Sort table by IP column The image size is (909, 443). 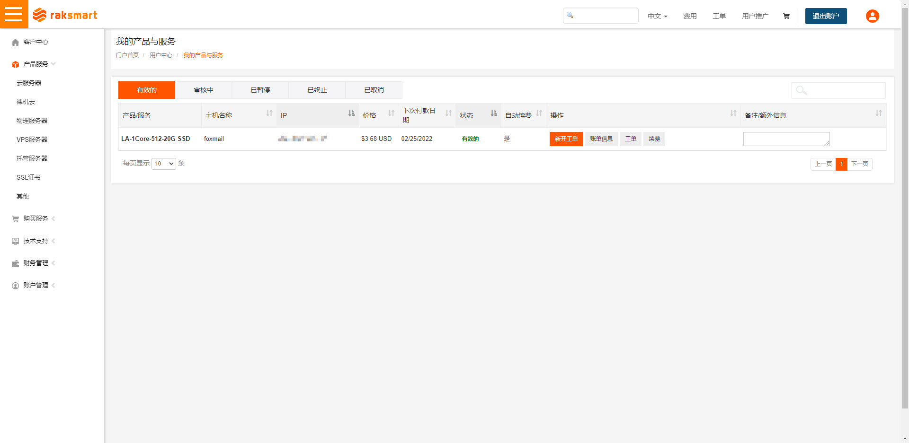coord(351,113)
